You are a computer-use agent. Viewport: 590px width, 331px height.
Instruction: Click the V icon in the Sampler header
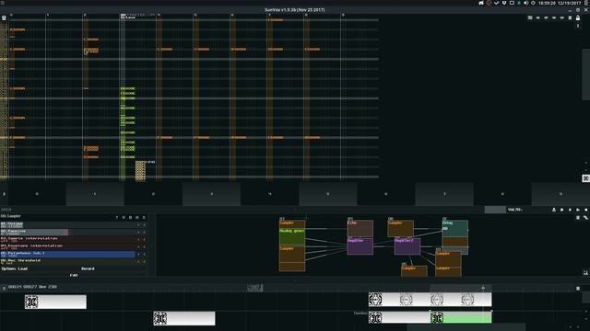point(124,217)
